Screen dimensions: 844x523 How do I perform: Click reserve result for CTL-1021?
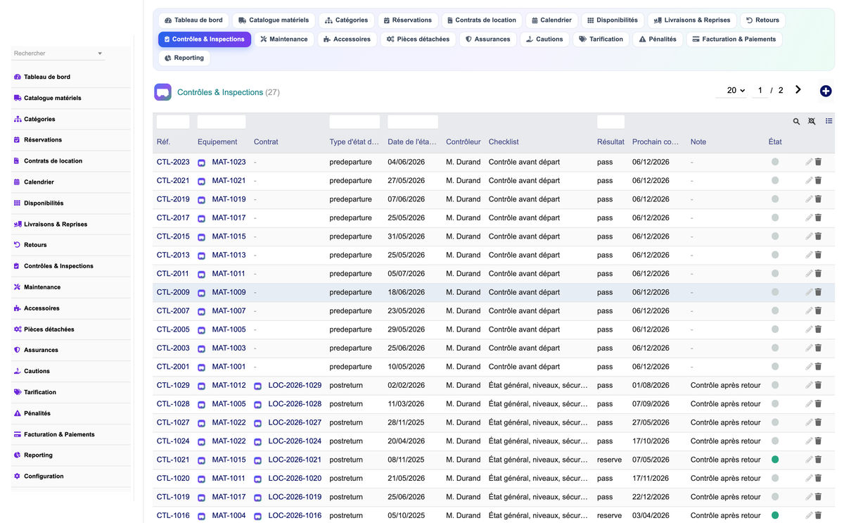coord(609,460)
